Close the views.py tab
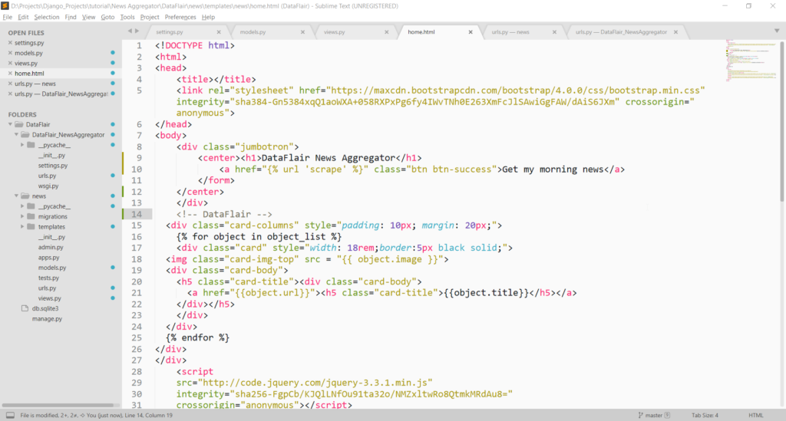 point(386,32)
